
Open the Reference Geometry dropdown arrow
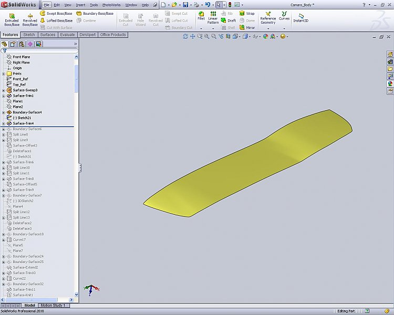pos(268,28)
